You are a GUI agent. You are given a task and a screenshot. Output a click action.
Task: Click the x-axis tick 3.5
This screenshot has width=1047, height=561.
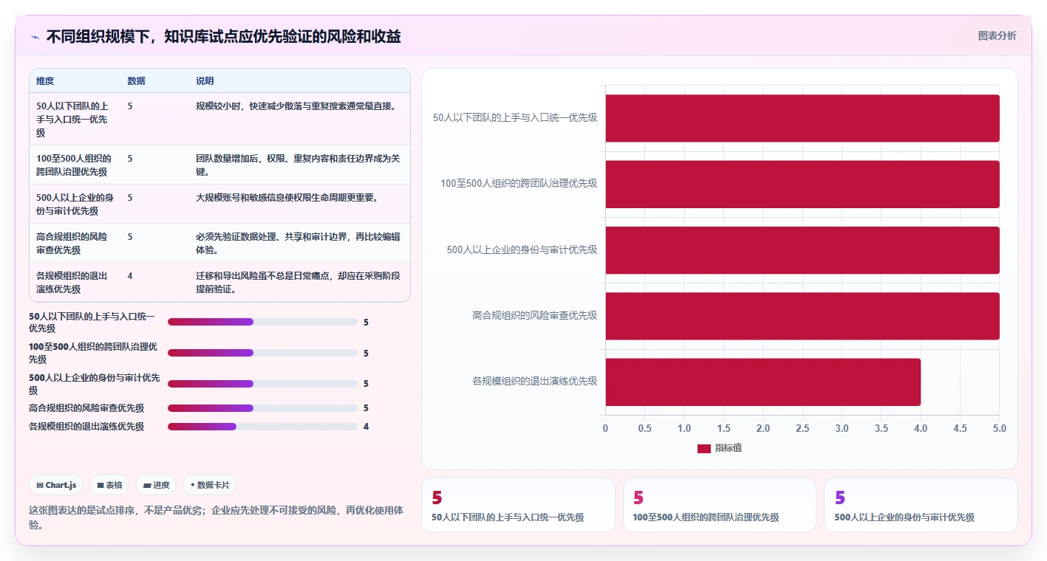[881, 428]
